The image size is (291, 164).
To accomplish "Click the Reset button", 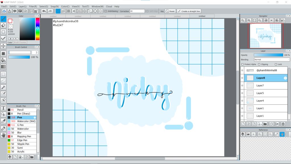I will 170,11.
